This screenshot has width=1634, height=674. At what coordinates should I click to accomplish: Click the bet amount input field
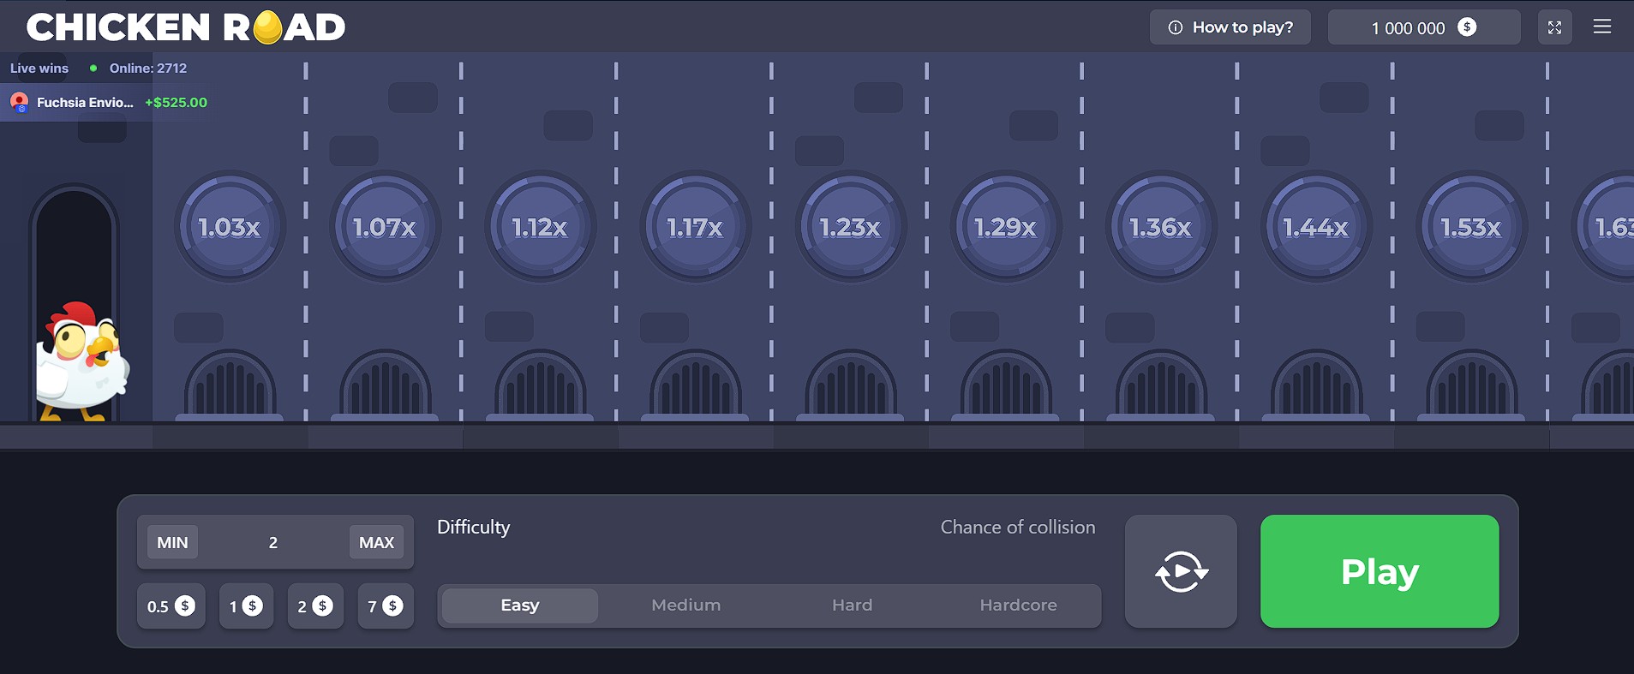[273, 542]
